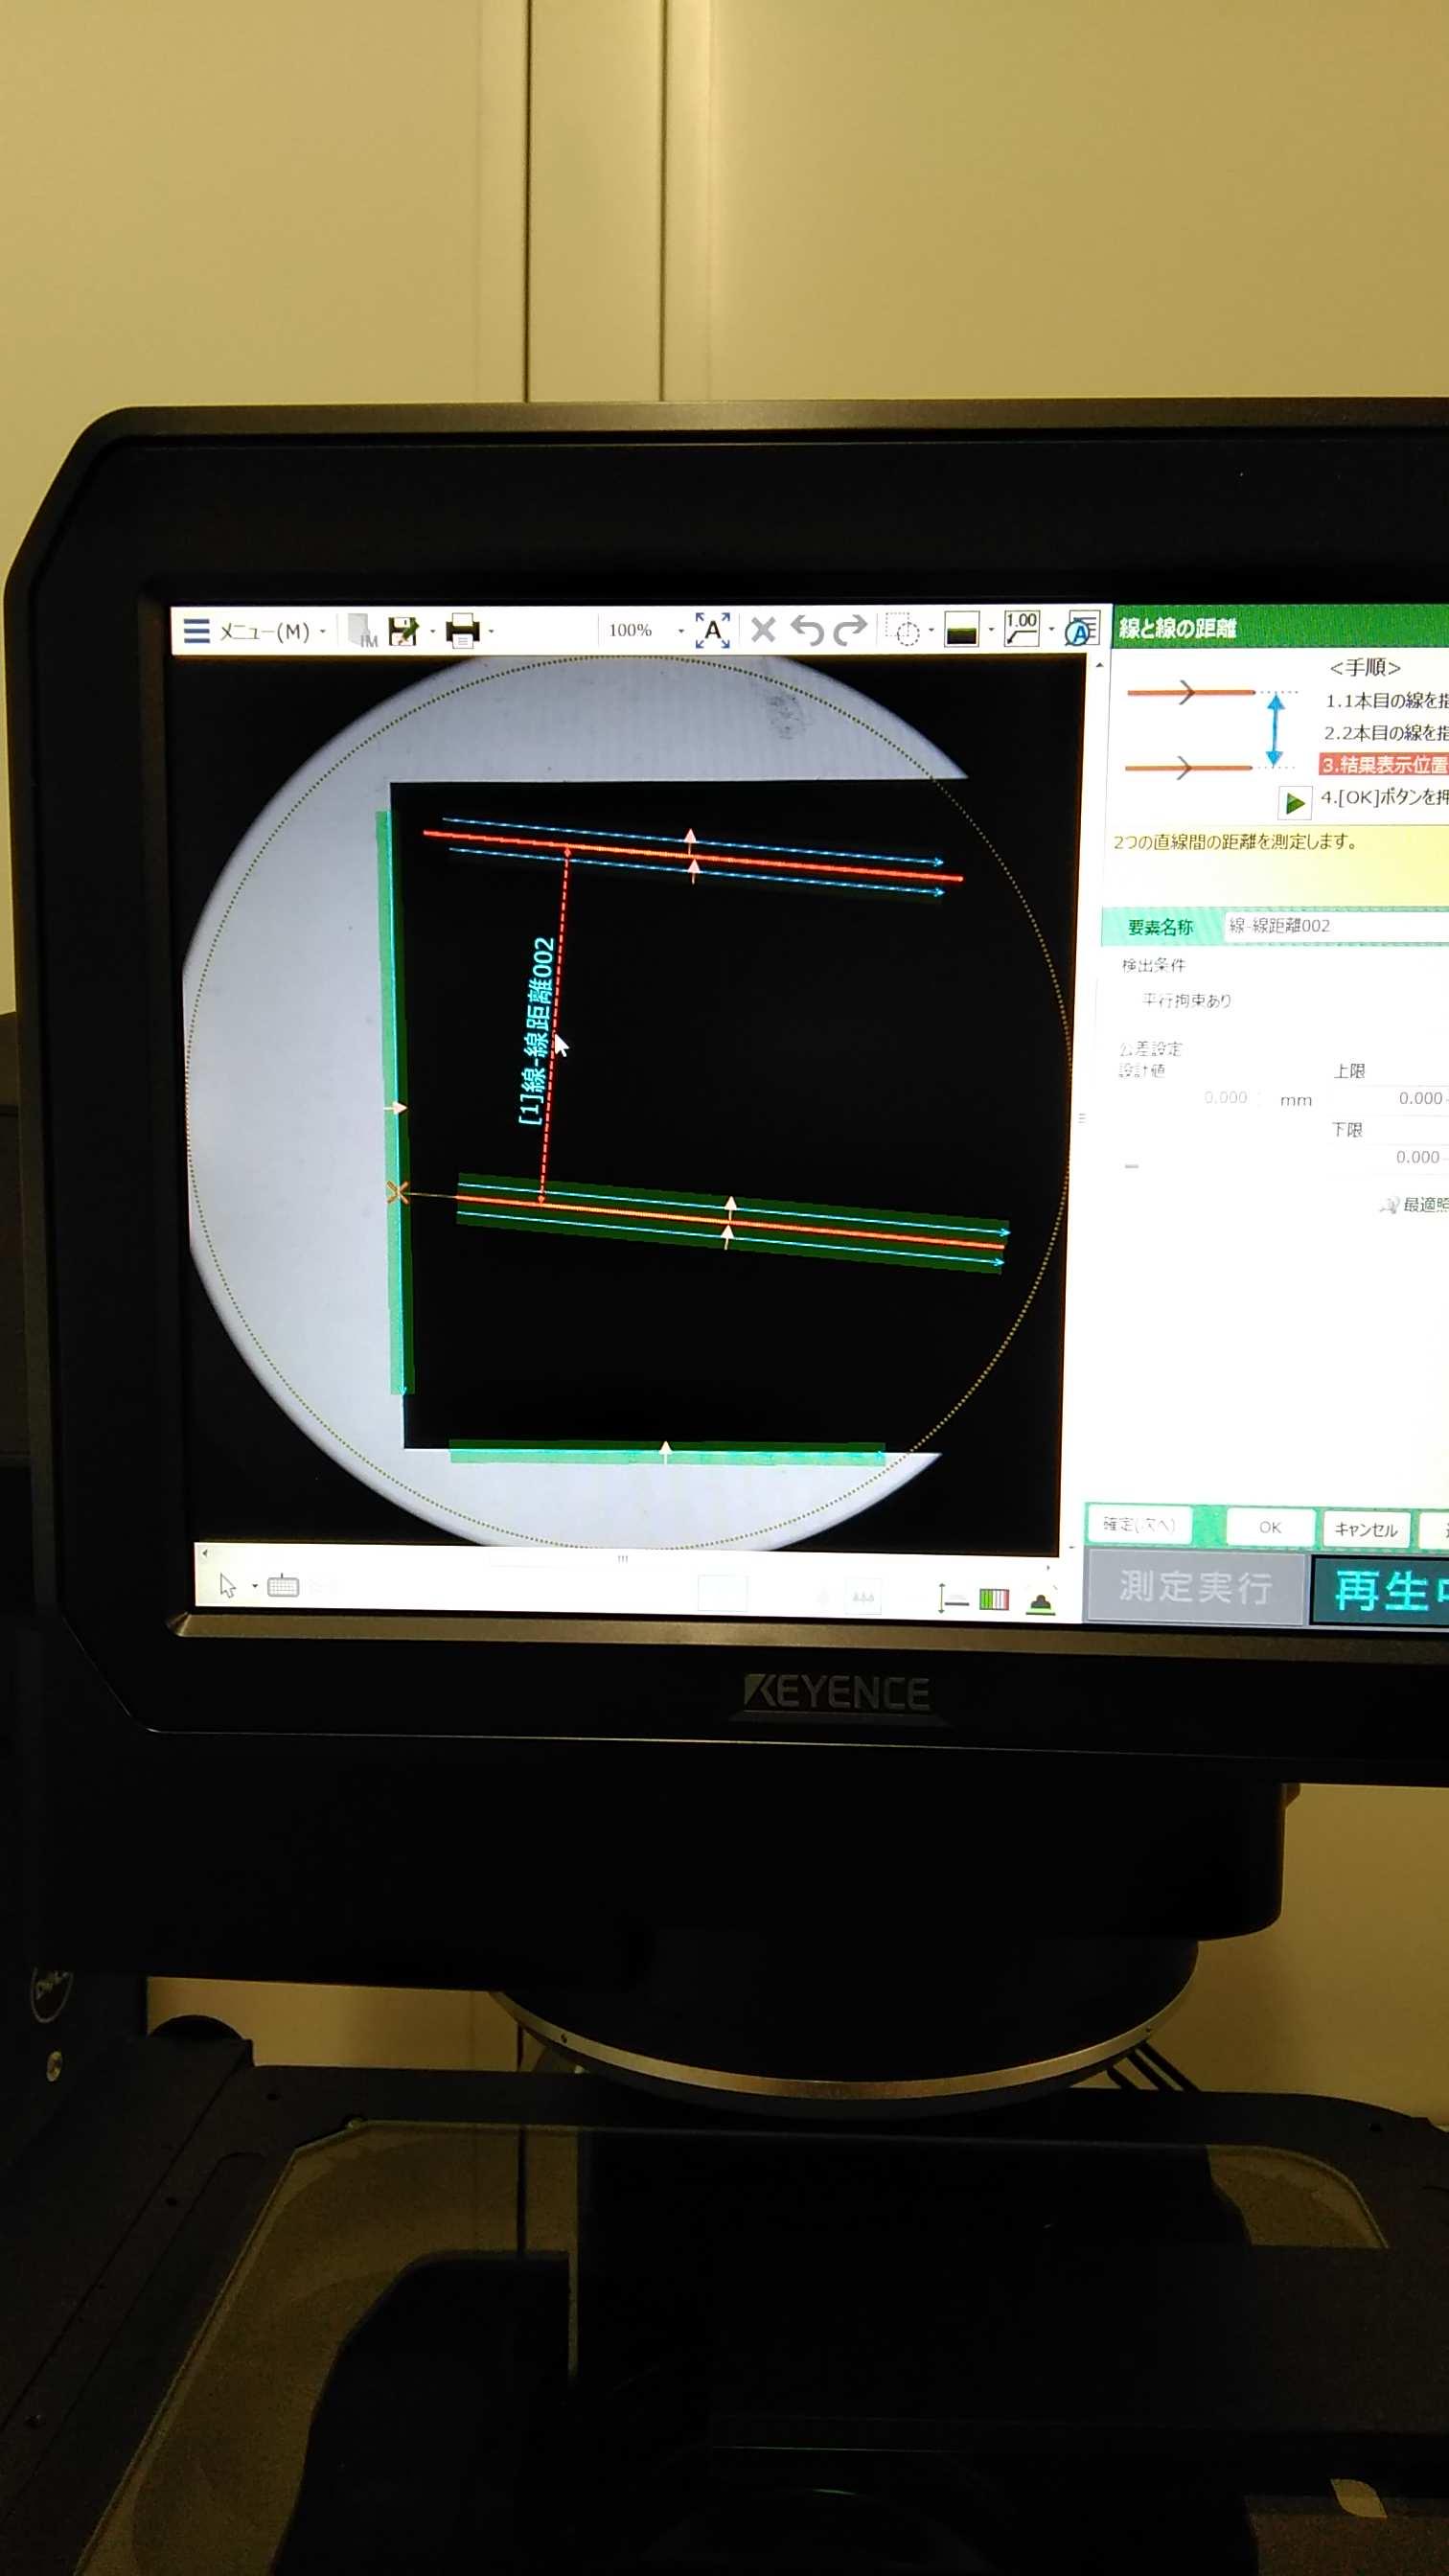Click the 1.00 decimal display icon
The height and width of the screenshot is (2576, 1449).
pyautogui.click(x=1021, y=629)
